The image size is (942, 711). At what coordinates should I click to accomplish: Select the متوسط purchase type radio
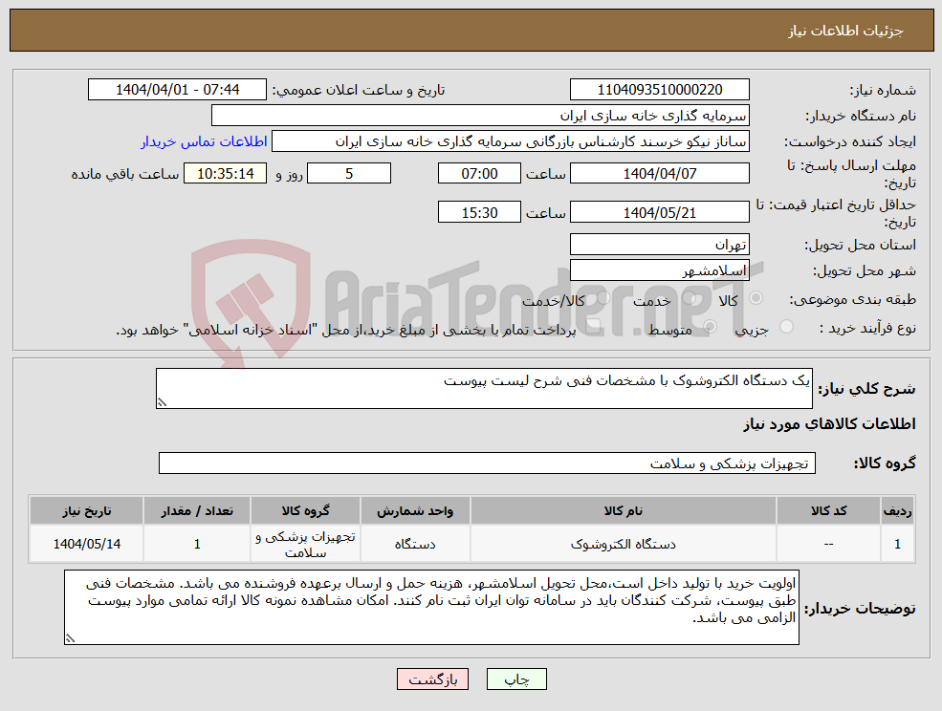click(x=711, y=327)
